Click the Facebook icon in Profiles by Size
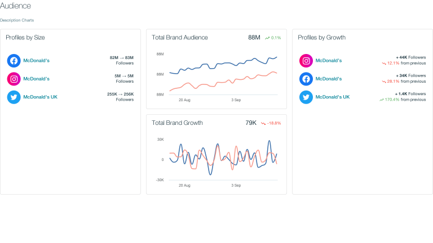This screenshot has height=243, width=433. 14,61
